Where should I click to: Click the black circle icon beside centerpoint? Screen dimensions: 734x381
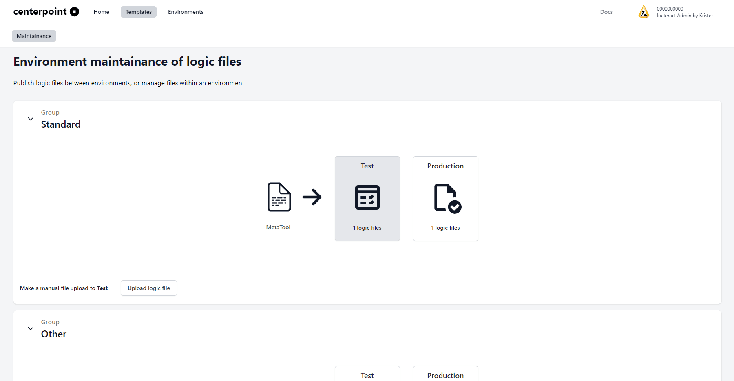tap(74, 11)
